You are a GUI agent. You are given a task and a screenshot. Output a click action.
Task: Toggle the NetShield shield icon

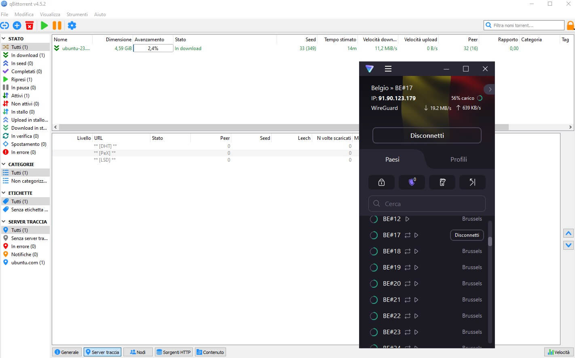tap(412, 182)
